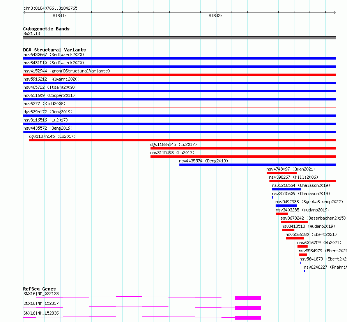Open nsv5492936 (ByrskaBishop2022) label
Image resolution: width=347 pixels, height=322 pixels.
pyautogui.click(x=309, y=202)
